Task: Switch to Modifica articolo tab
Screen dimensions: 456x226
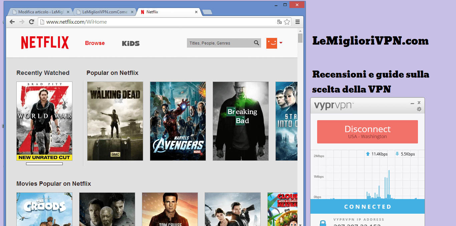Action: [x=40, y=12]
